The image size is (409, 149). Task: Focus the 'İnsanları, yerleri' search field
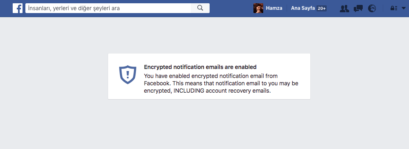click(108, 8)
